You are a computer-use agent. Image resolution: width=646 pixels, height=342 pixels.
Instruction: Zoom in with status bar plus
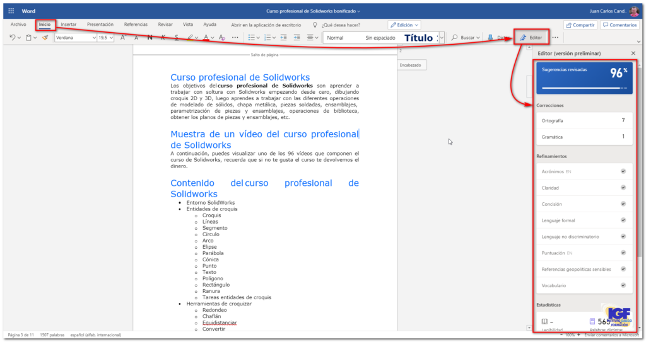pos(579,336)
